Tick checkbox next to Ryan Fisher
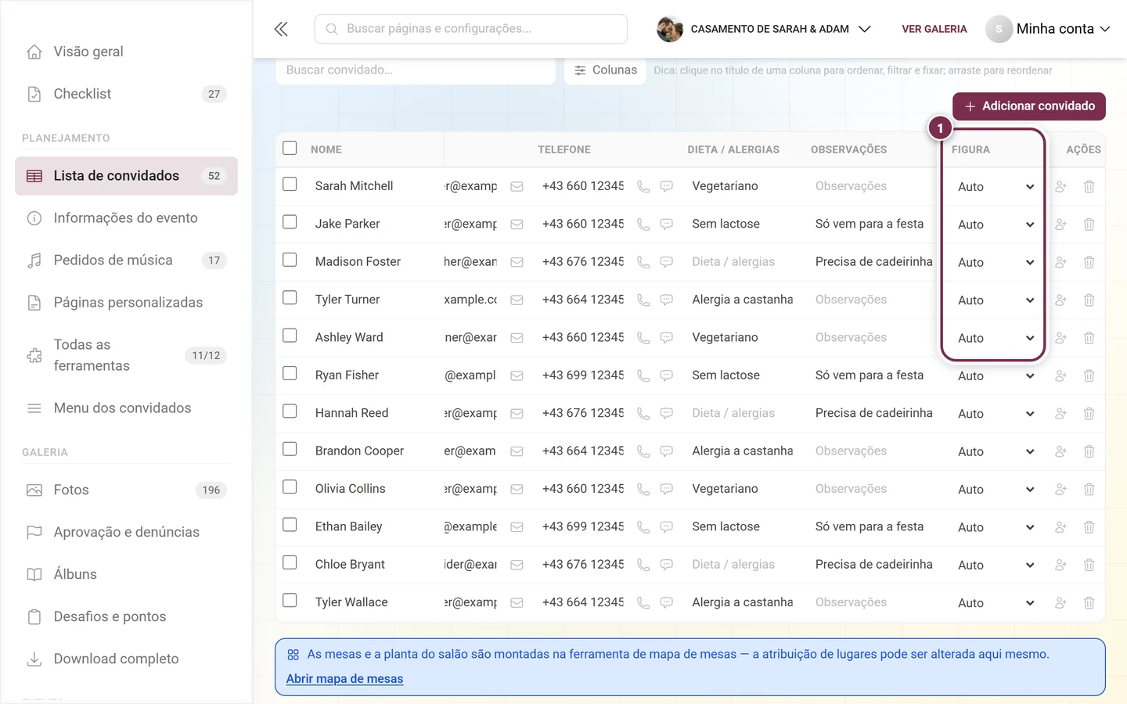Screen dimensions: 1127x704 point(290,373)
